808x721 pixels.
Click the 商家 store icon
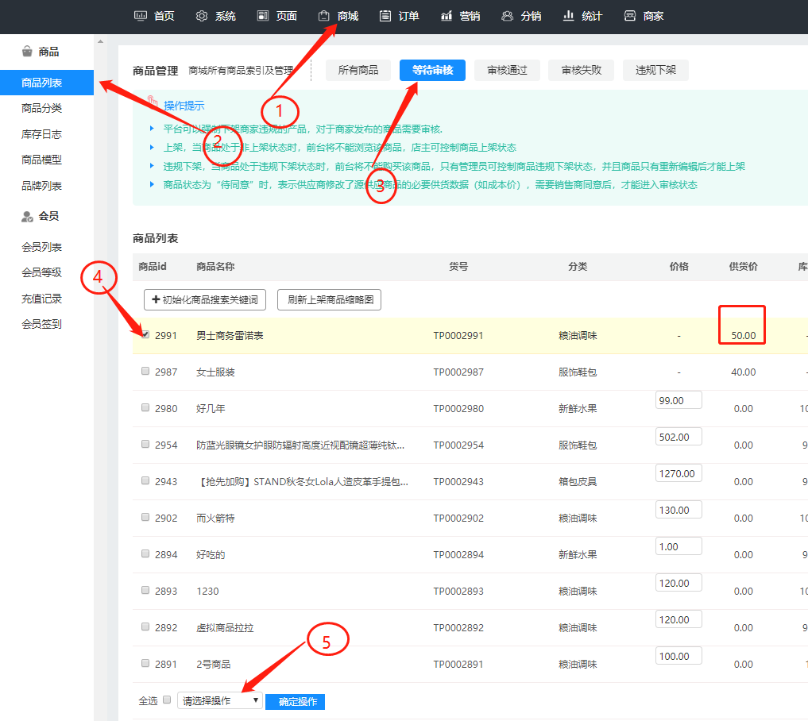click(630, 16)
